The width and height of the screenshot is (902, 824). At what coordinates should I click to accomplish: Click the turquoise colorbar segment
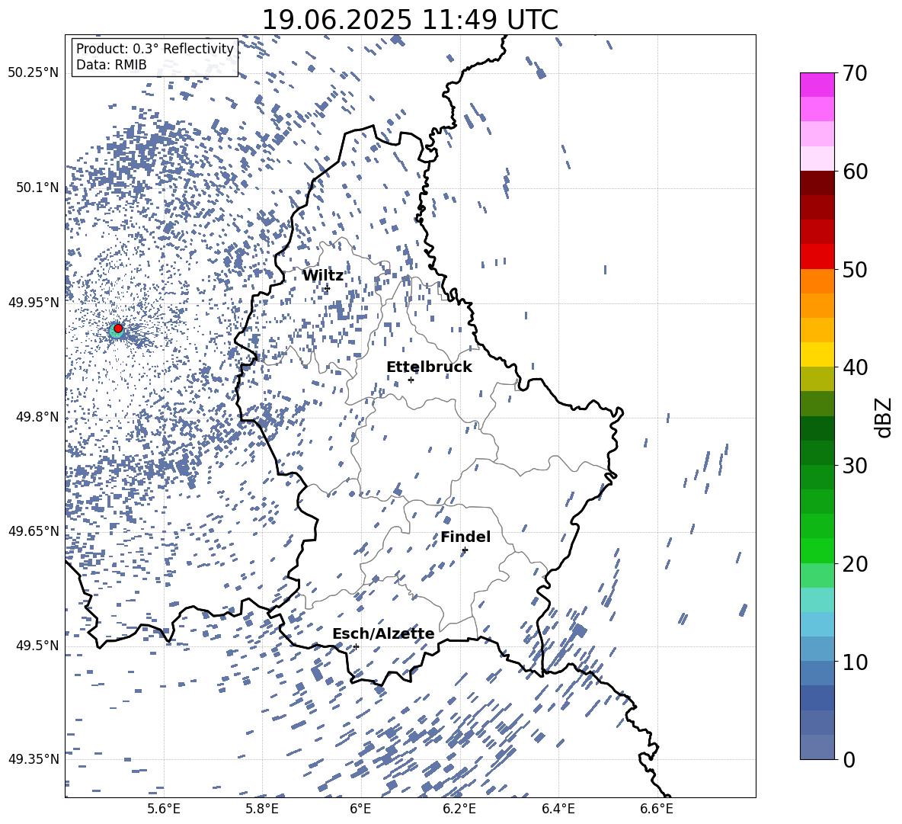click(x=817, y=600)
